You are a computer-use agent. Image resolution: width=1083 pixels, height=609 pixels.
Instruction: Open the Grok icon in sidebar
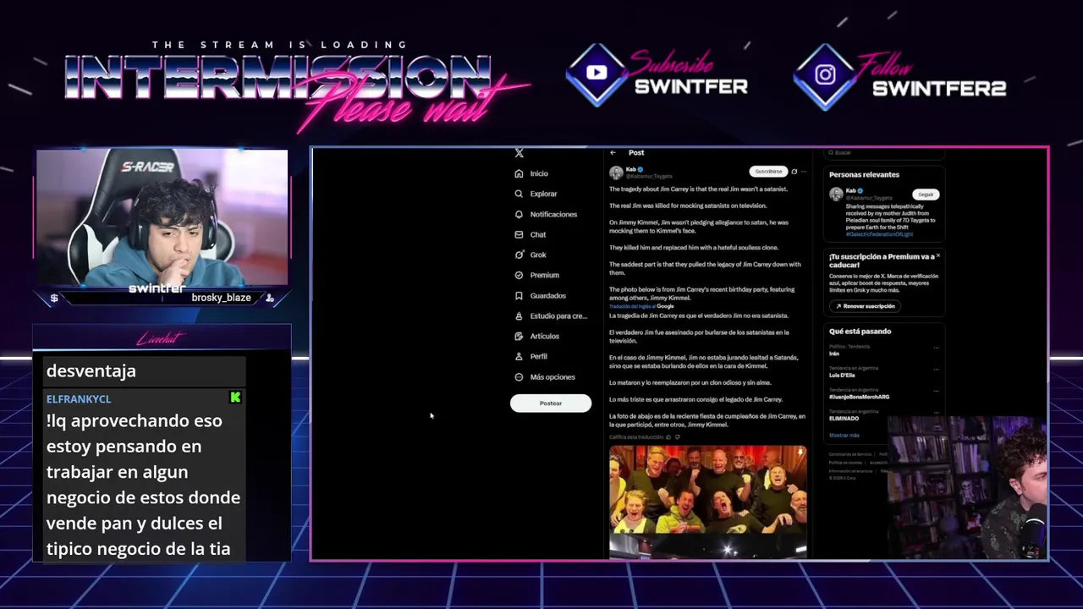click(x=519, y=255)
